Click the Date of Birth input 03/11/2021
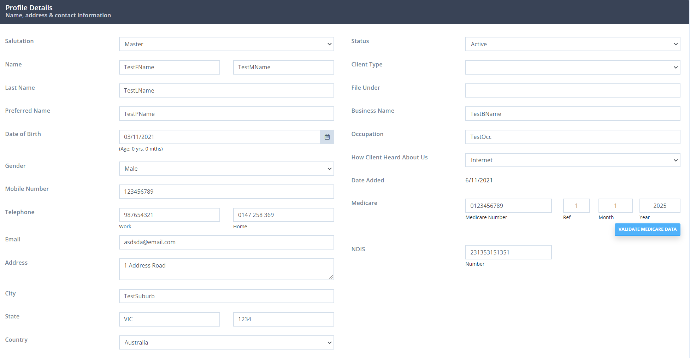This screenshot has height=358, width=690. tap(220, 137)
